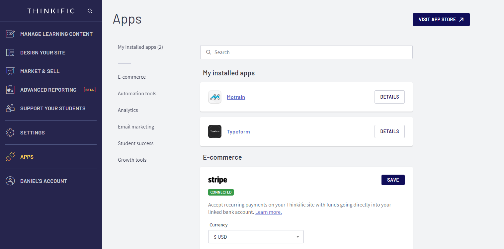
Task: Click the Market & Sell chart icon
Action: tap(10, 71)
